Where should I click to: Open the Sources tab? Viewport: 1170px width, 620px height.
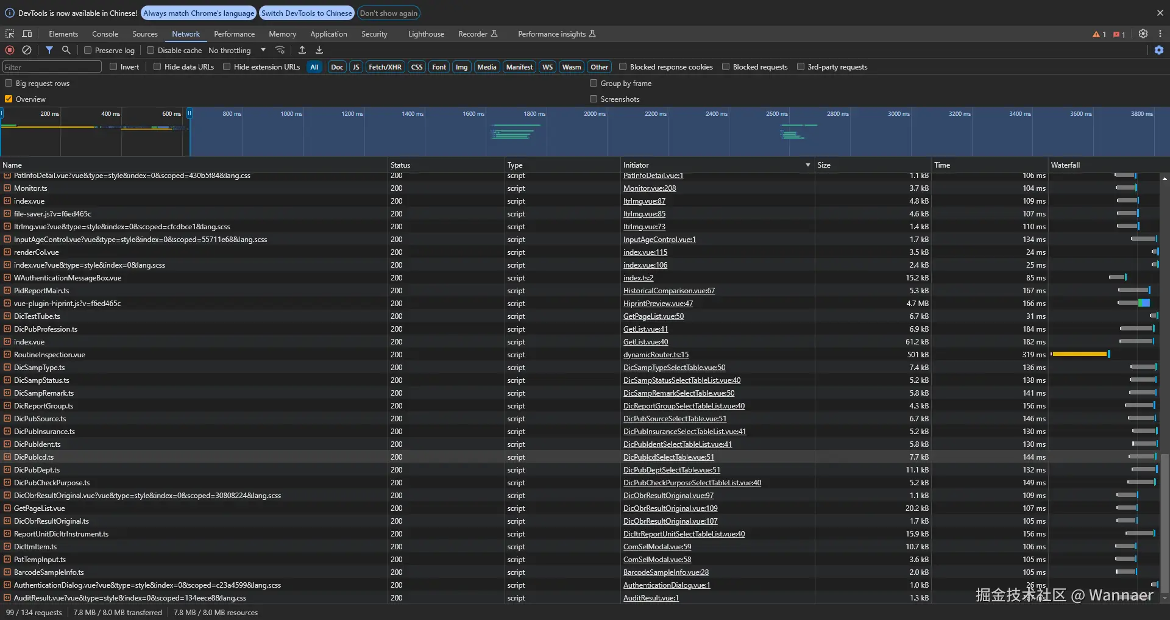coord(145,34)
